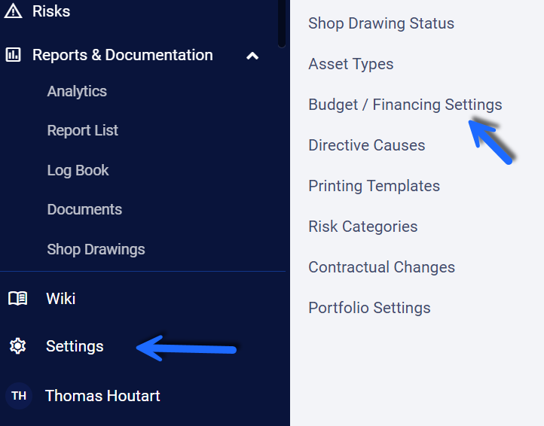Select Directive Causes option
Viewport: 544px width, 426px height.
pyautogui.click(x=367, y=145)
